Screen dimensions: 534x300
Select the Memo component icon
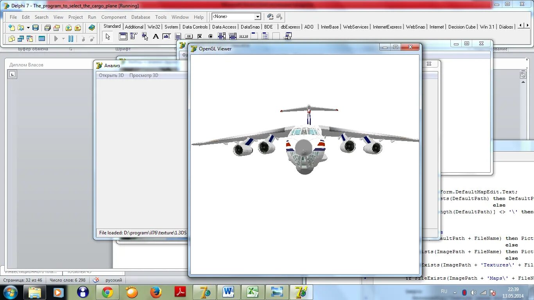tap(178, 36)
